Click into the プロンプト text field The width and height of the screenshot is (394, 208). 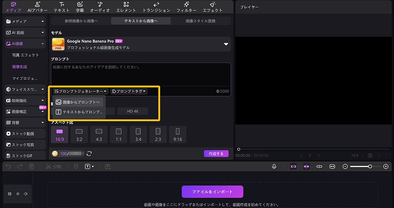(x=141, y=75)
